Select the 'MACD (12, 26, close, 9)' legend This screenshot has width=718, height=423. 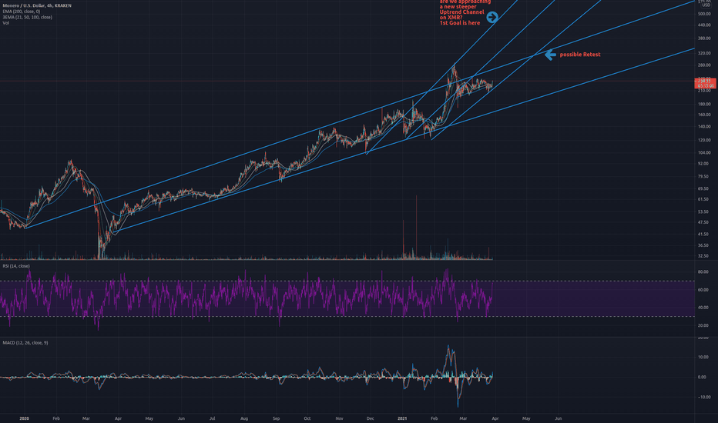[x=25, y=343]
